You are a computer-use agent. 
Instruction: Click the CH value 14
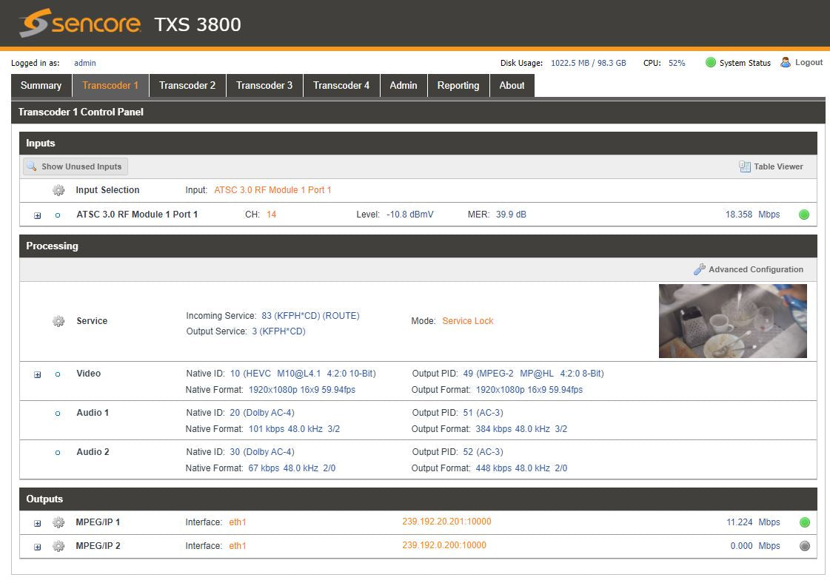click(271, 215)
